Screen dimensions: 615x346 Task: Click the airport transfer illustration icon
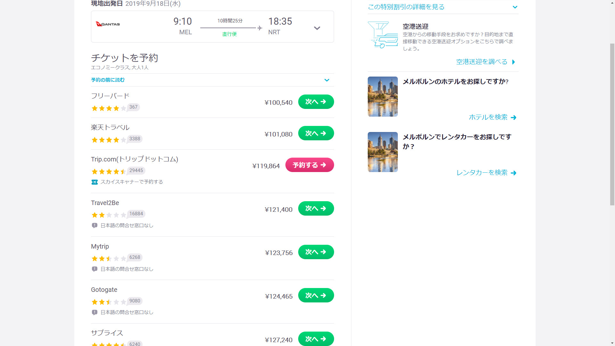coord(383,35)
